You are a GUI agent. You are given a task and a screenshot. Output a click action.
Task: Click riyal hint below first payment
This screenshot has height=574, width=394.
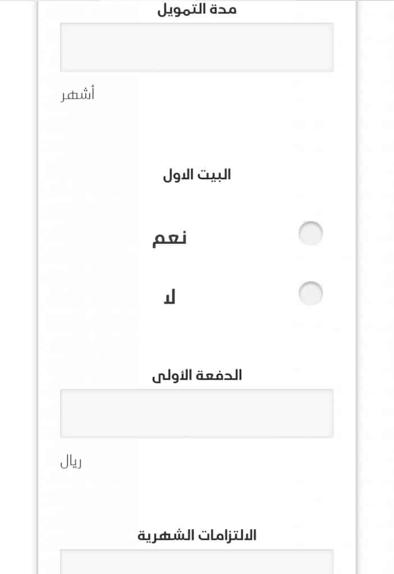point(71,462)
